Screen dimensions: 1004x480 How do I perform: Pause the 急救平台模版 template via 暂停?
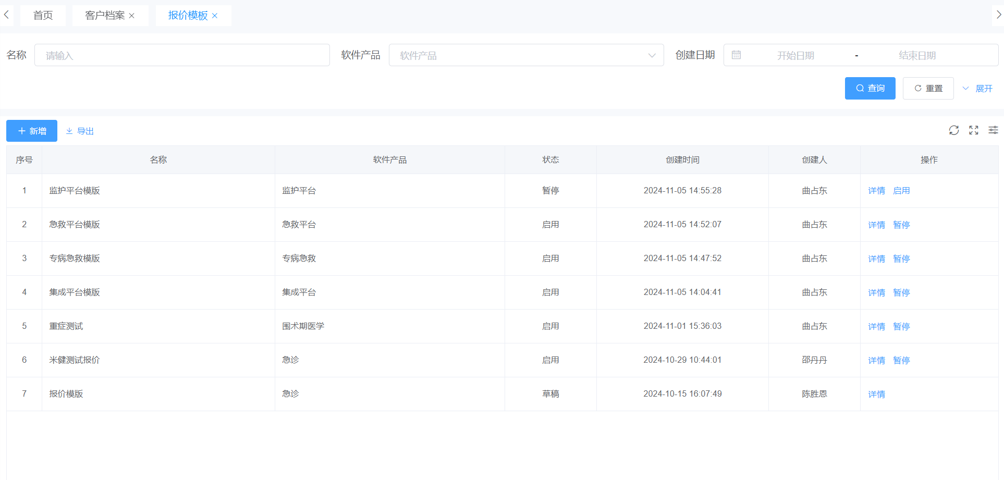(901, 225)
